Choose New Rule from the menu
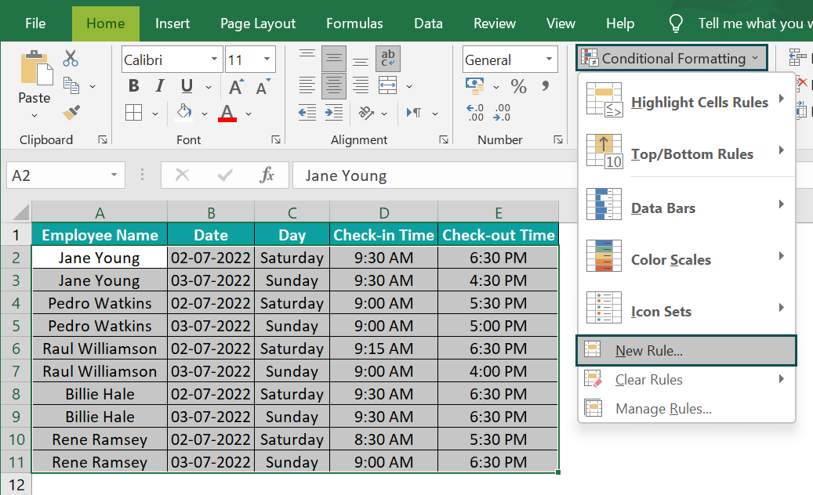Image resolution: width=813 pixels, height=495 pixels. click(x=686, y=351)
